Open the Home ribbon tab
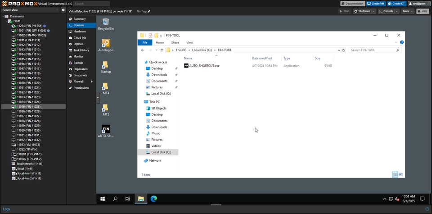The height and width of the screenshot is (214, 432). [160, 42]
